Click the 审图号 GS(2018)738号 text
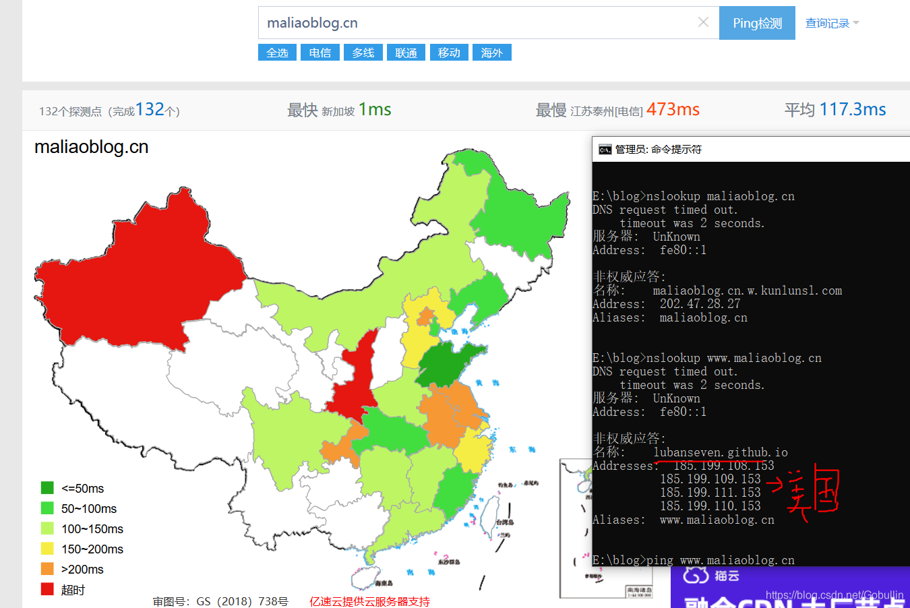The width and height of the screenshot is (910, 608). (220, 601)
